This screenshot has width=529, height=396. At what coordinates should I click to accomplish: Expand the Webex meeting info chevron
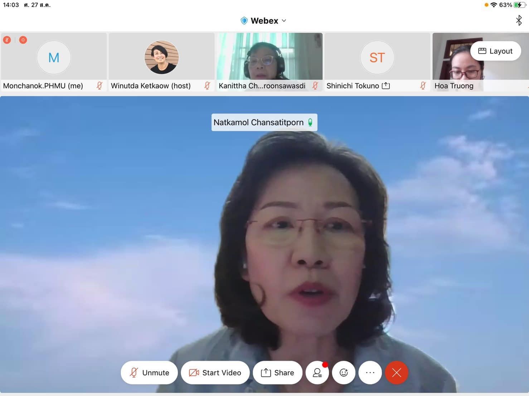pyautogui.click(x=284, y=21)
